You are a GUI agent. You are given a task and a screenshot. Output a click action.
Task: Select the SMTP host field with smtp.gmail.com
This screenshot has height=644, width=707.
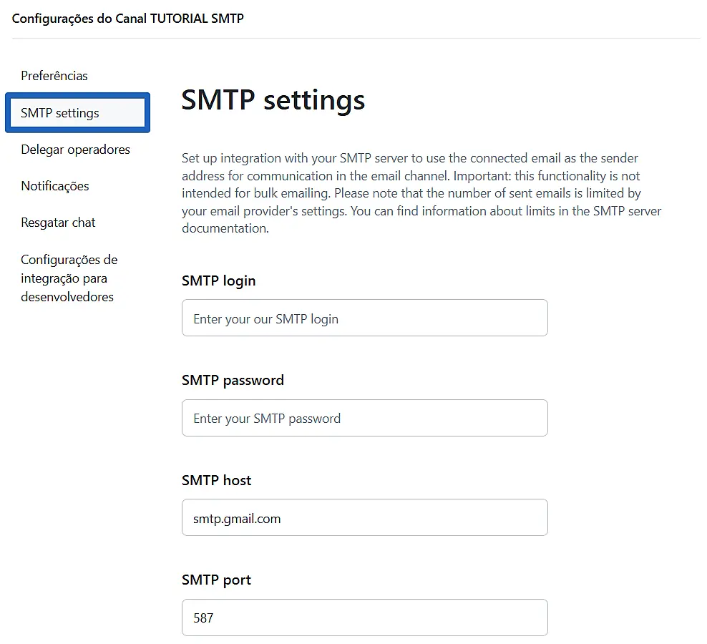coord(364,518)
